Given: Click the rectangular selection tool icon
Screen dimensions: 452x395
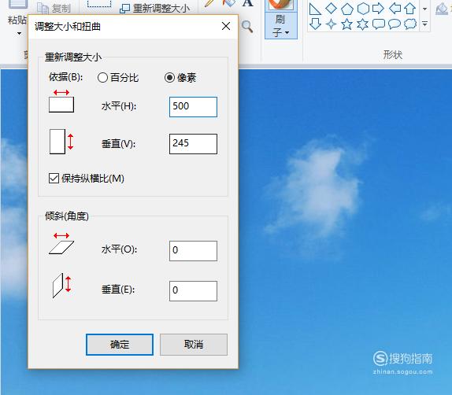Looking at the screenshot, I should 99,3.
